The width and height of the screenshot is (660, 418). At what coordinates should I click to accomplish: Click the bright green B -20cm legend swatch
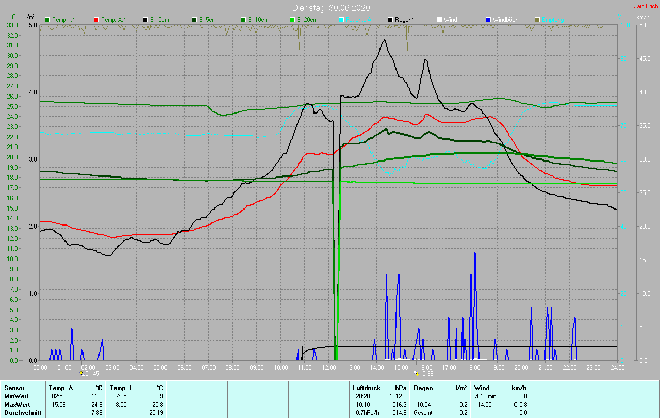pos(292,20)
